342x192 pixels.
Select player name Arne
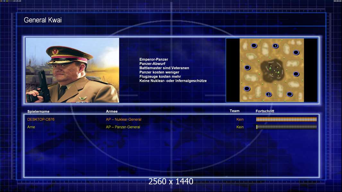[31, 127]
